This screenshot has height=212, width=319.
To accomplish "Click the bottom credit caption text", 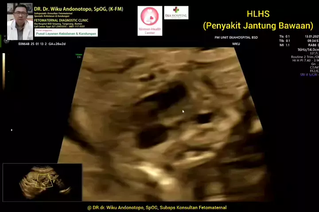I will [x=157, y=207].
